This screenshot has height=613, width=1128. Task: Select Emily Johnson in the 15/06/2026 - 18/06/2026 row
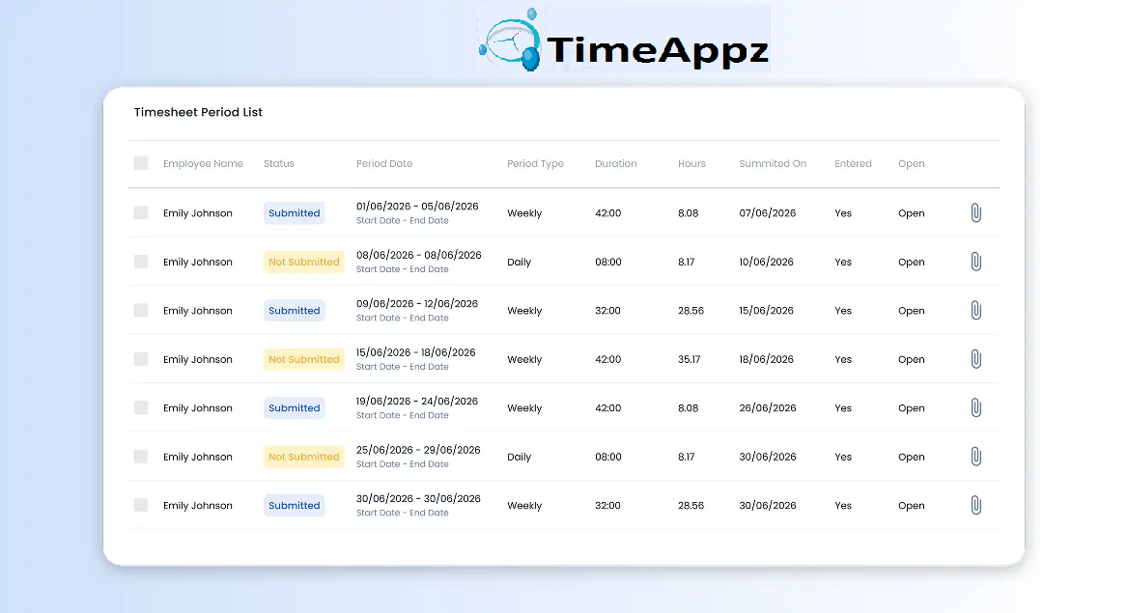[198, 359]
